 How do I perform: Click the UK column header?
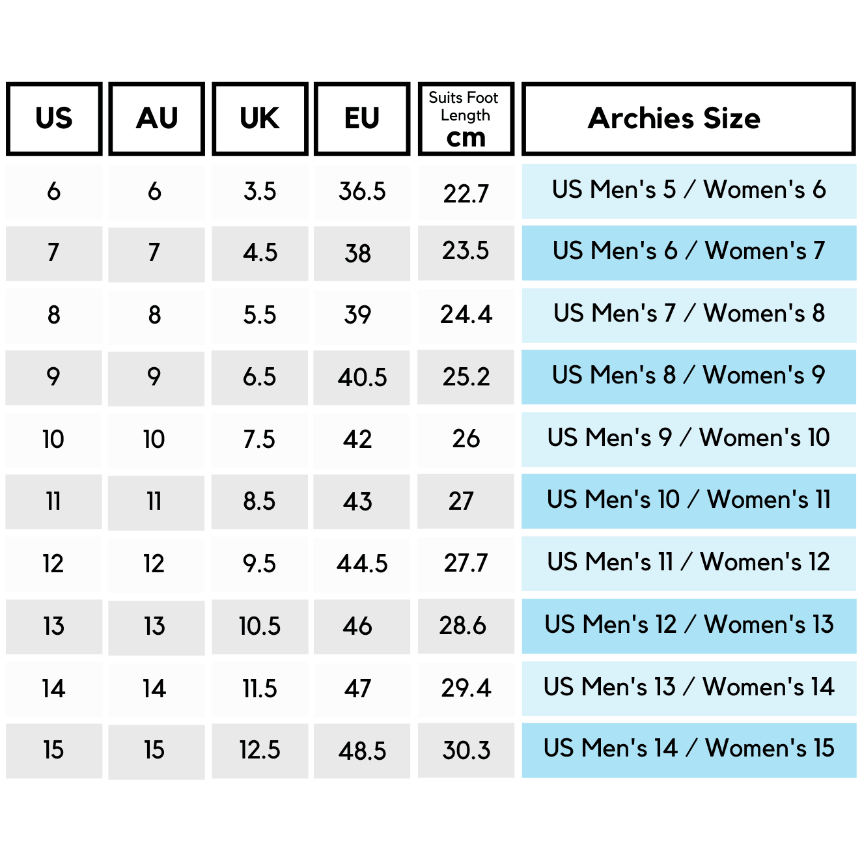coord(260,118)
